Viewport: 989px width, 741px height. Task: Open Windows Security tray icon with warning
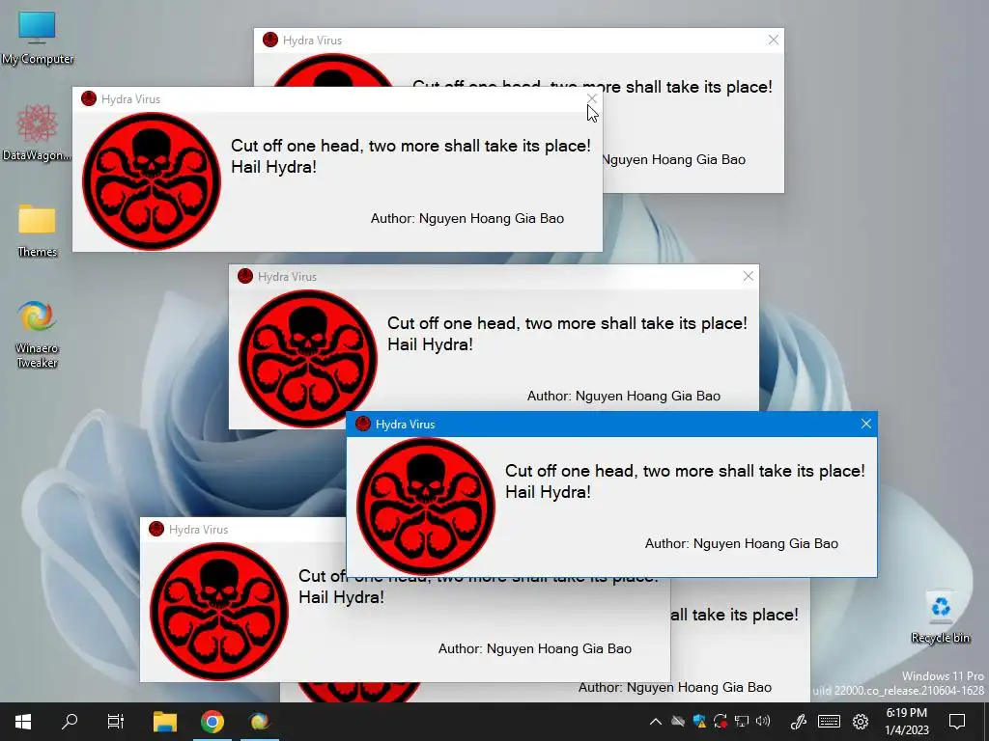pos(699,722)
